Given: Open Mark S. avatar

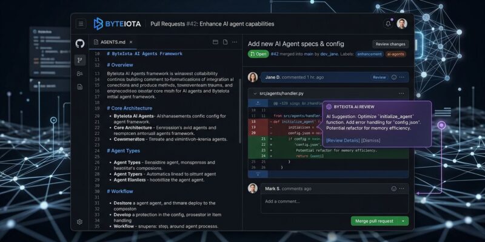Looking at the screenshot, I should (253, 188).
